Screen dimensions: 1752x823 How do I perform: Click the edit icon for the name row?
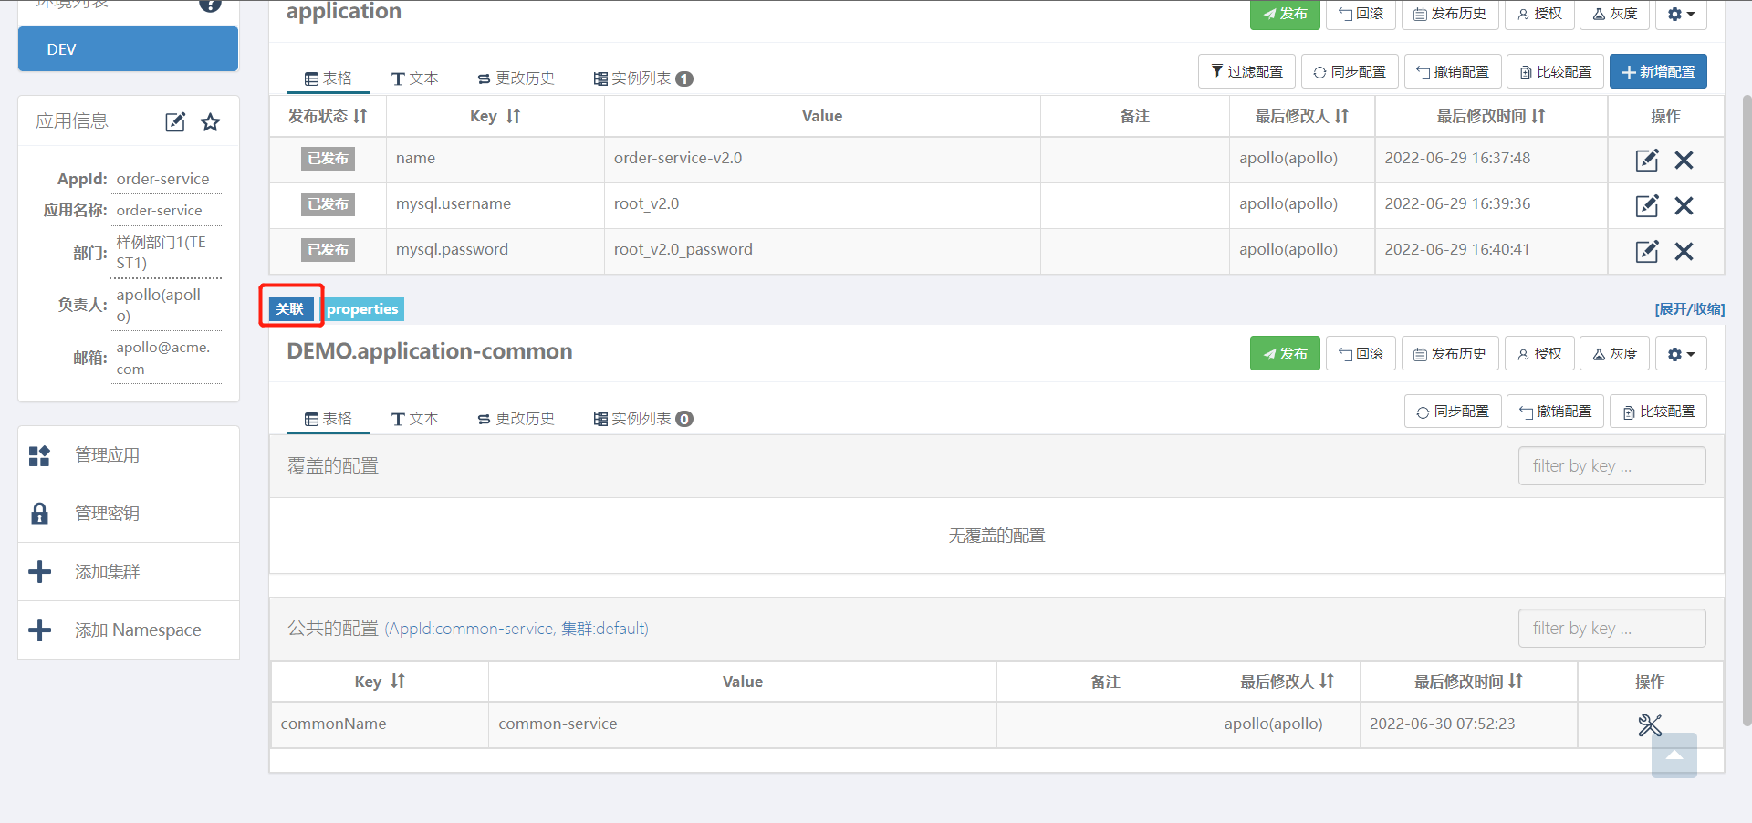pos(1646,161)
